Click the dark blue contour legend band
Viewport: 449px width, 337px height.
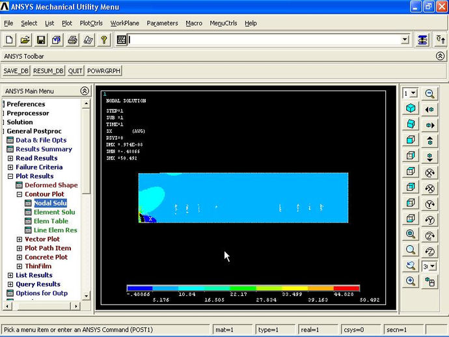[140, 288]
